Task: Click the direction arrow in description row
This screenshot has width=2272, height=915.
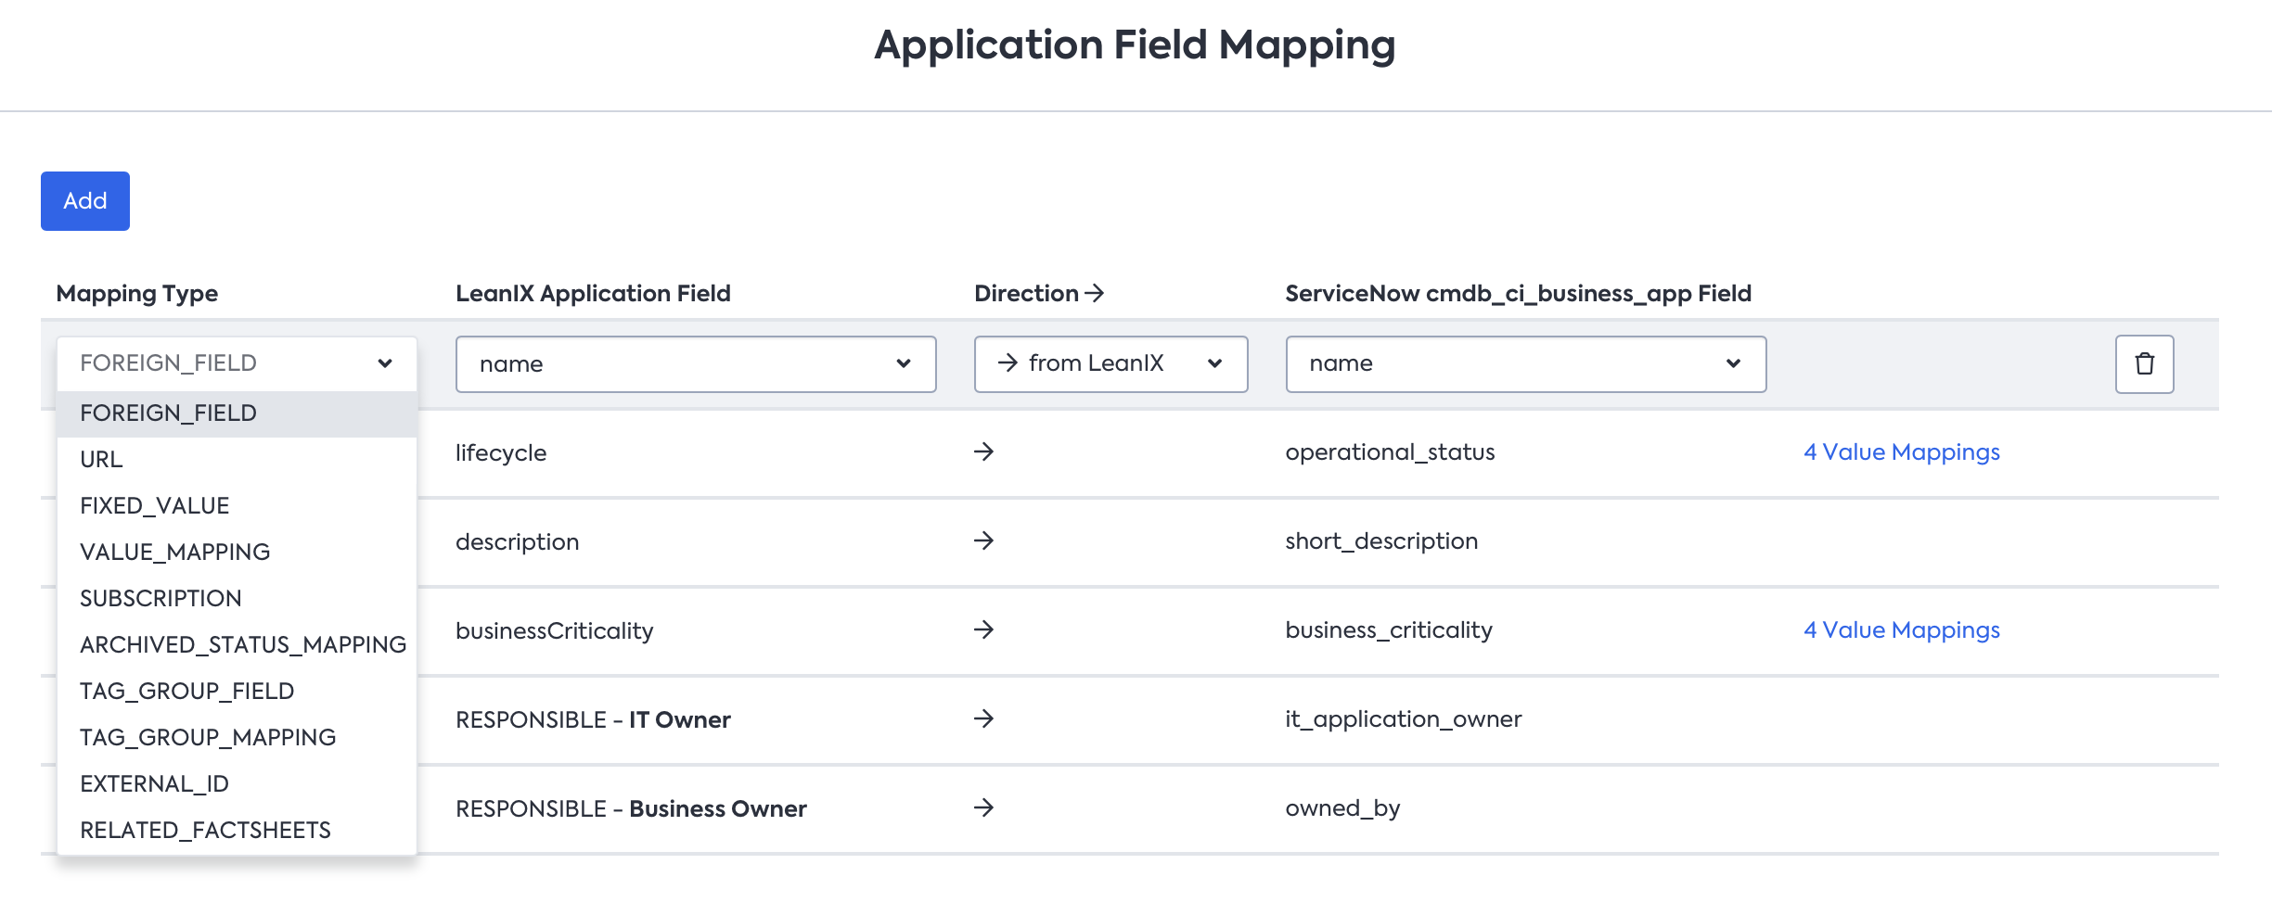Action: [x=984, y=540]
